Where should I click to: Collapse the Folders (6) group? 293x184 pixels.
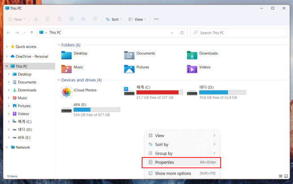pos(59,45)
